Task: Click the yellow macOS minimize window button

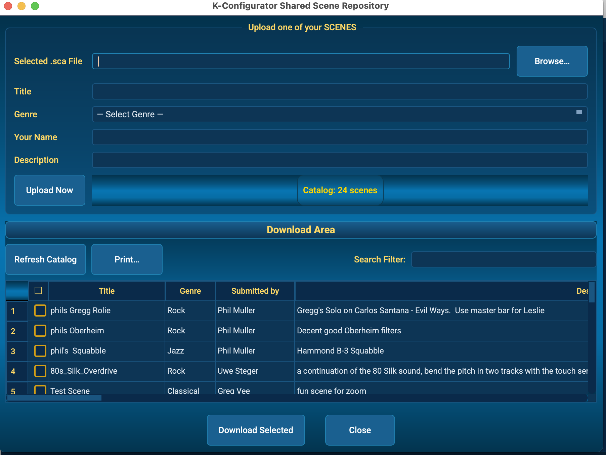Action: click(21, 6)
